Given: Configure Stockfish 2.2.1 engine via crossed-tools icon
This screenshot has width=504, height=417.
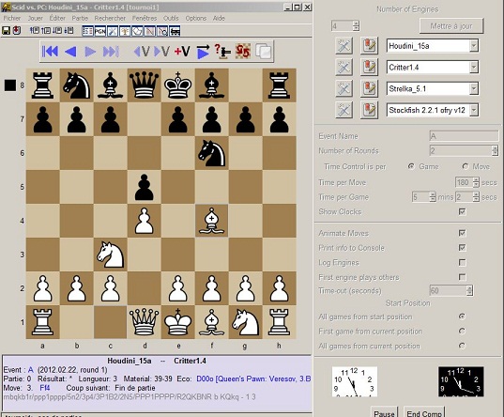Looking at the screenshot, I should [344, 110].
